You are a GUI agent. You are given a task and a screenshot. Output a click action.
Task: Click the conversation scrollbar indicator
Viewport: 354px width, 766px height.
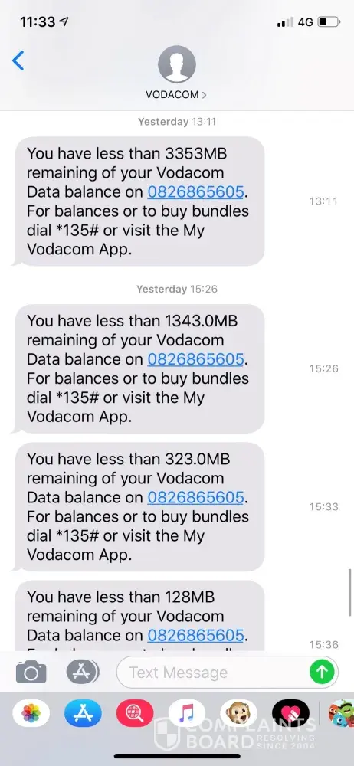tap(351, 593)
